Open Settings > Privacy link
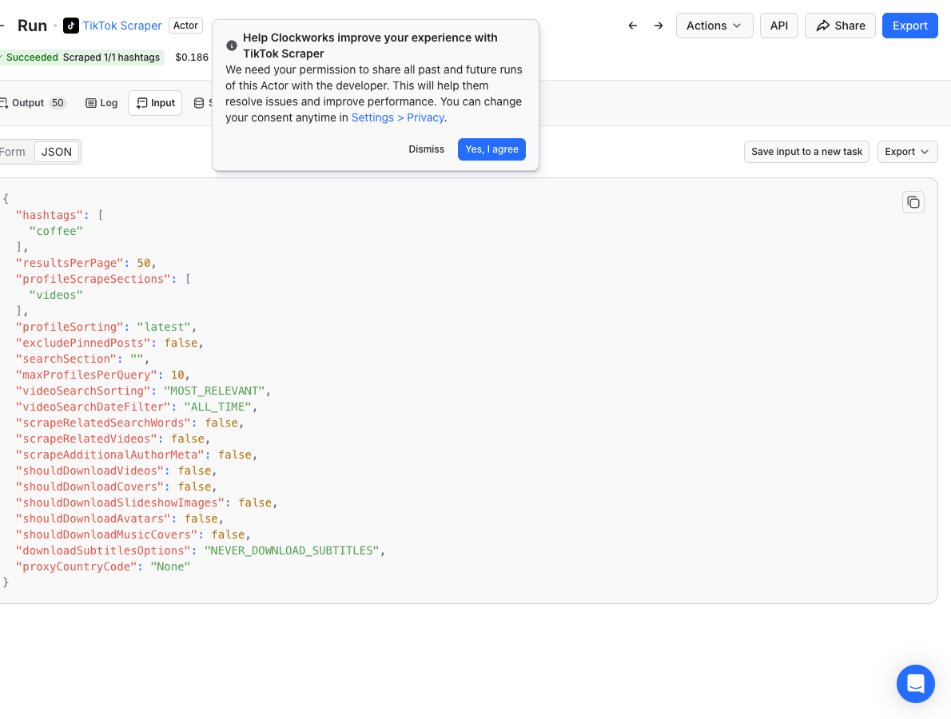Viewport: 951px width, 719px height. (x=398, y=117)
